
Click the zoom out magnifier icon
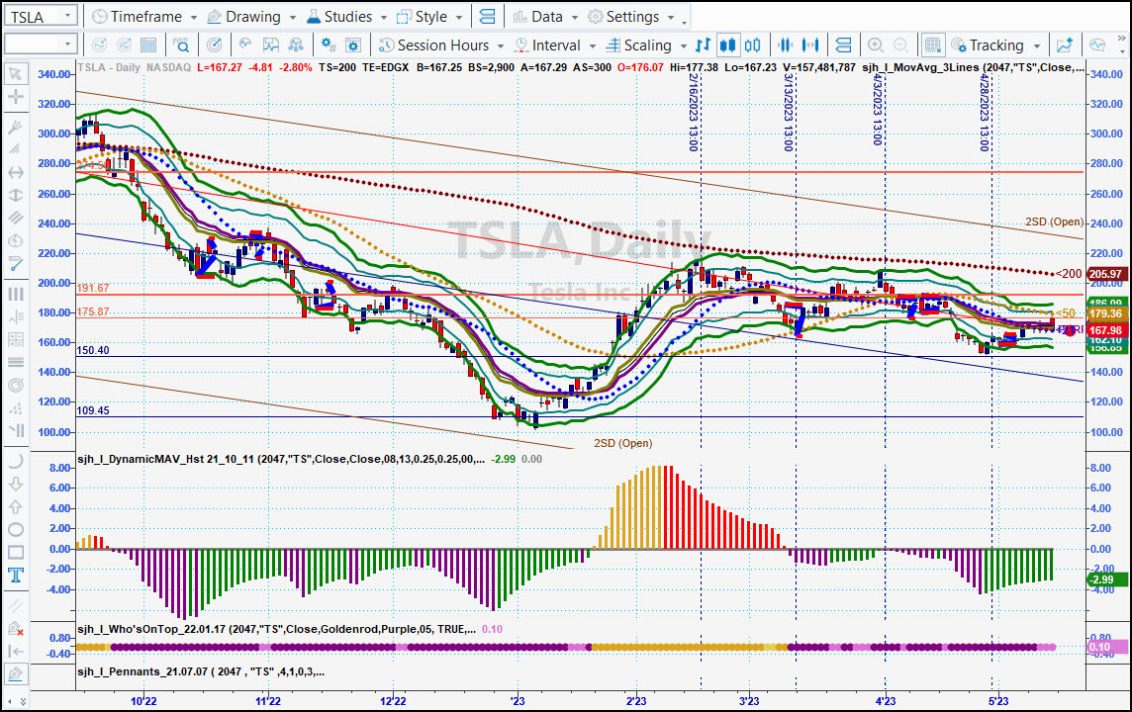pyautogui.click(x=900, y=45)
